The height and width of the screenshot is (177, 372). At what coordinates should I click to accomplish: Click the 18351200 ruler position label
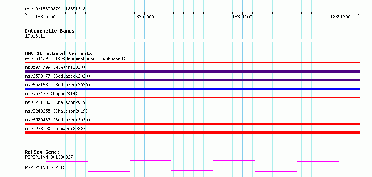point(341,17)
